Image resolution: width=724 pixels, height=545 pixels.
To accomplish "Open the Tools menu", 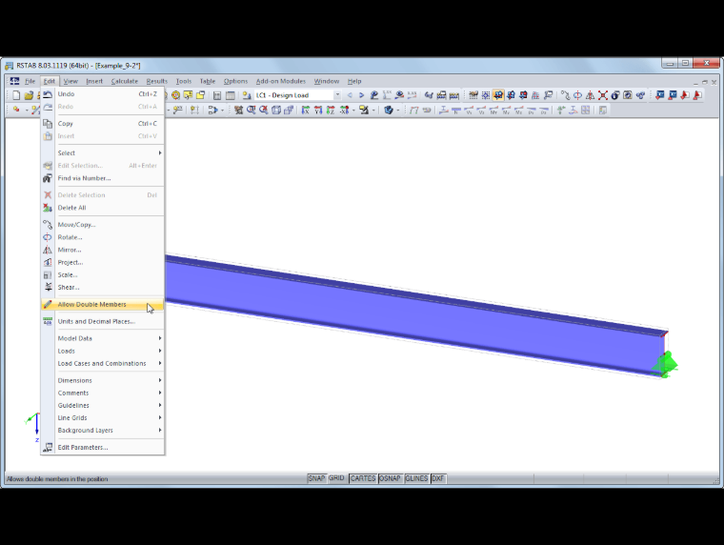I will click(184, 81).
